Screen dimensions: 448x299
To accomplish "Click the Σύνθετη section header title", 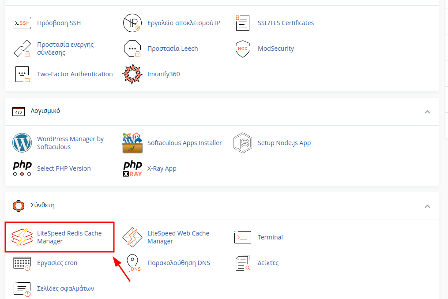I will tap(42, 205).
